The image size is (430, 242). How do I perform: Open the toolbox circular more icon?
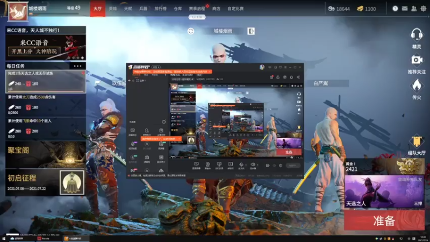(163, 122)
